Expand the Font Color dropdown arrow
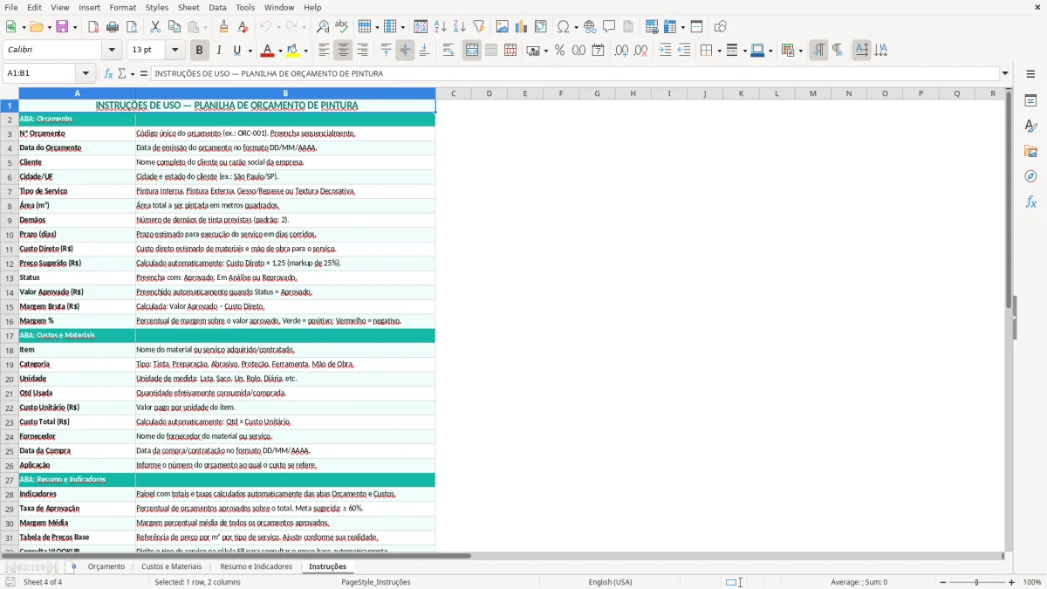Image resolution: width=1047 pixels, height=589 pixels. (279, 51)
